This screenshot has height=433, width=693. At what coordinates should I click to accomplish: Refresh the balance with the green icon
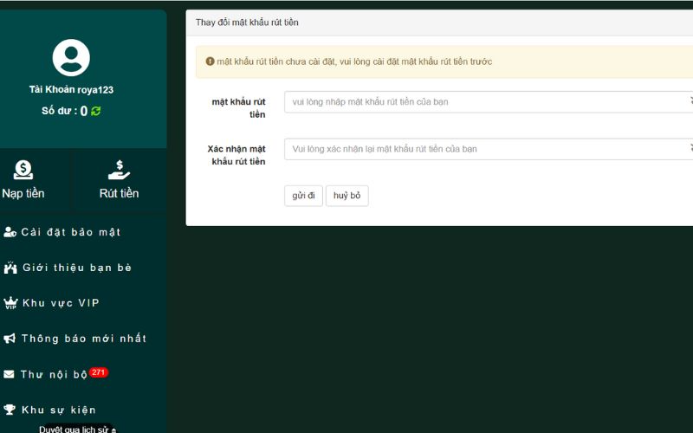pyautogui.click(x=96, y=111)
